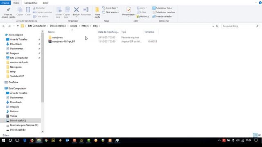Click Copiar caminho in ribbon
Image resolution: width=262 pixels, height=147 pixels.
pyautogui.click(x=42, y=12)
